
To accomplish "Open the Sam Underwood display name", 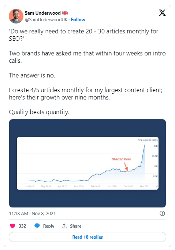I will (x=43, y=13).
